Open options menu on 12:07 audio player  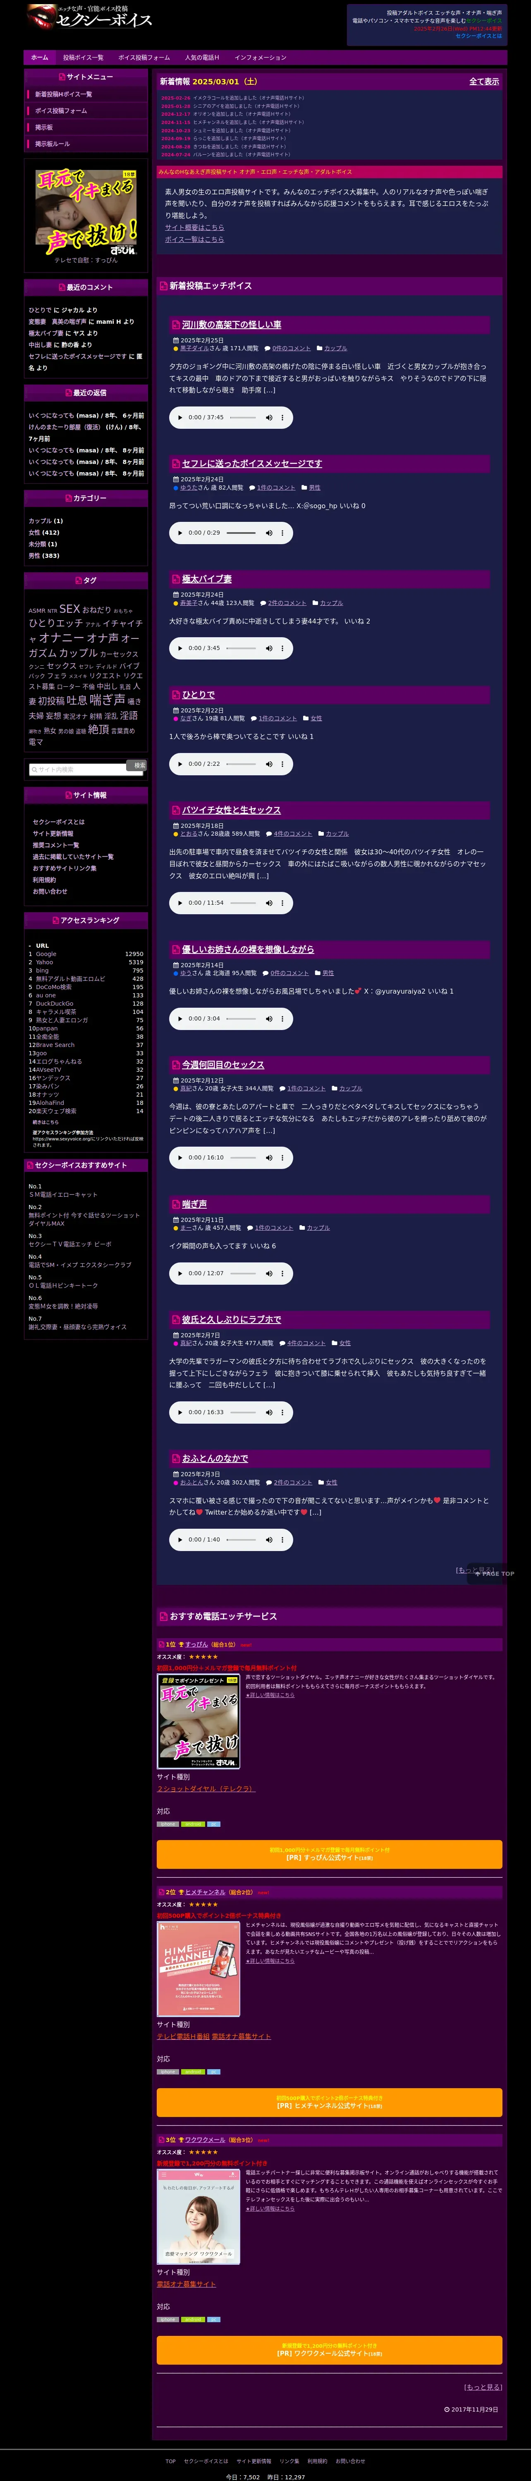(282, 1273)
